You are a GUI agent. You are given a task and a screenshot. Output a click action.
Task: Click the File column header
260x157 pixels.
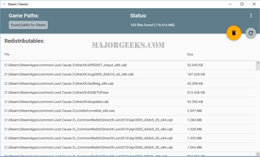[7, 54]
